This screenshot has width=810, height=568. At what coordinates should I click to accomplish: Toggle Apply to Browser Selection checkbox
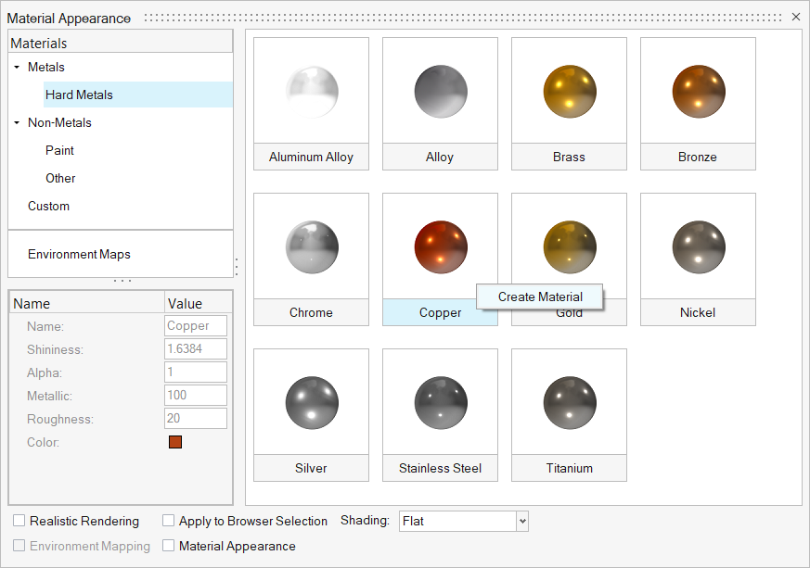click(x=169, y=522)
